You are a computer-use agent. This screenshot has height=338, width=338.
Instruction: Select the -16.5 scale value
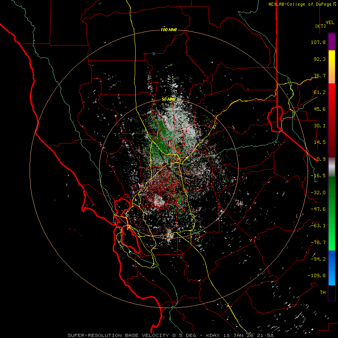(318, 176)
